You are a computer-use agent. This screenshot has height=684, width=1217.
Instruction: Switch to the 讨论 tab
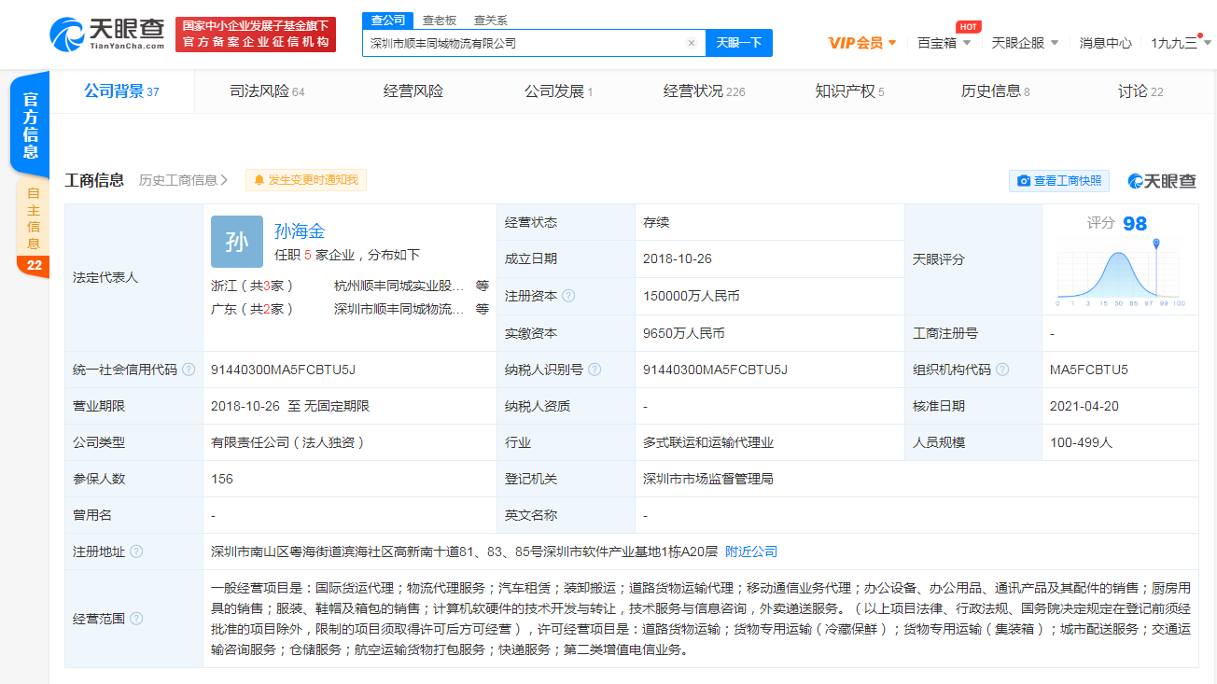tap(1140, 91)
